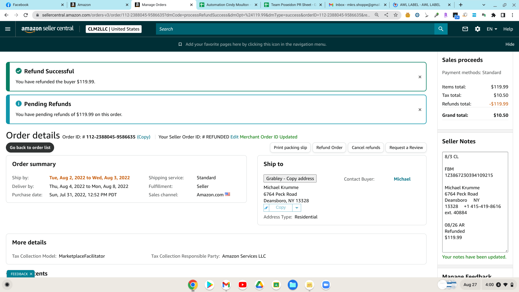Click the Request a Review button
Viewport: 519px width, 292px height.
tap(406, 148)
